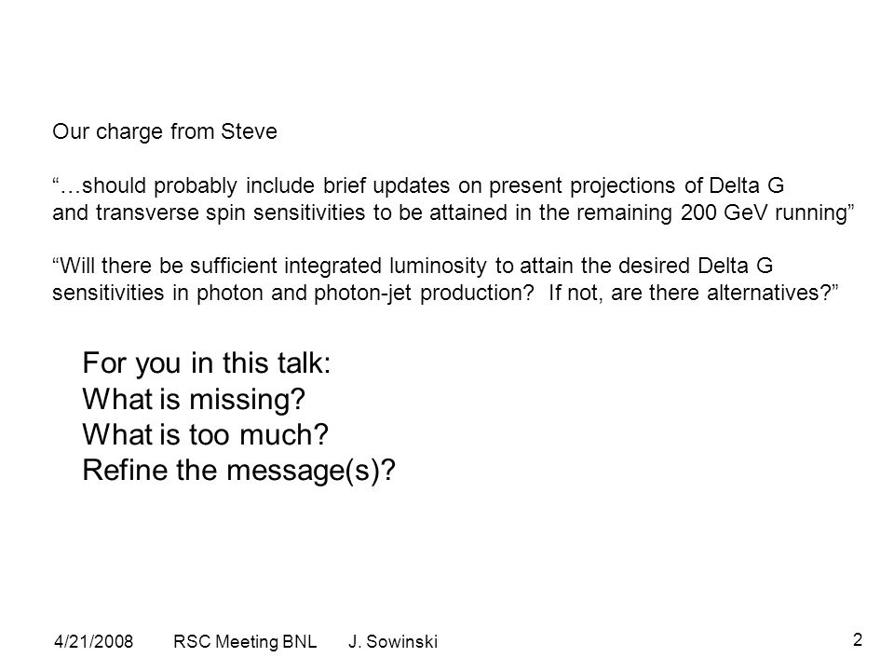Select the line 'Refine the message(s)?'
The width and height of the screenshot is (894, 671).
(239, 470)
